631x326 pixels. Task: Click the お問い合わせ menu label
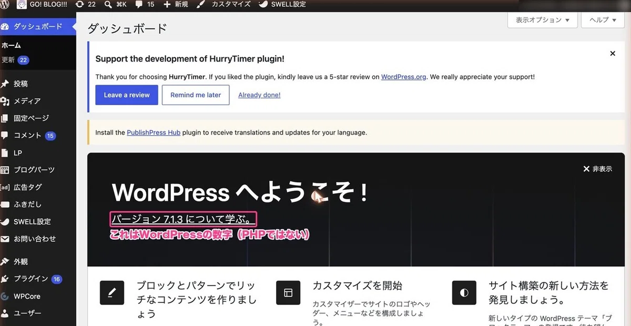click(x=35, y=239)
